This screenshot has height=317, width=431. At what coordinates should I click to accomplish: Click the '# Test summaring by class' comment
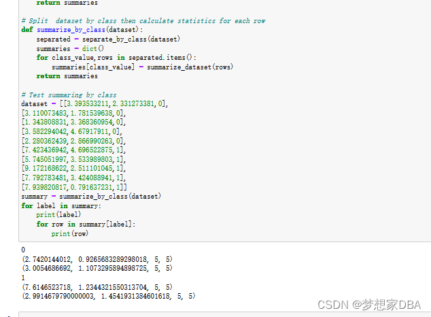(x=69, y=95)
